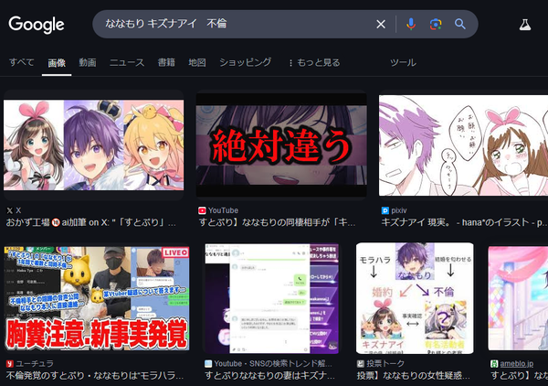This screenshot has height=386, width=548.
Task: Click the YouTube source name text
Action: [x=224, y=210]
